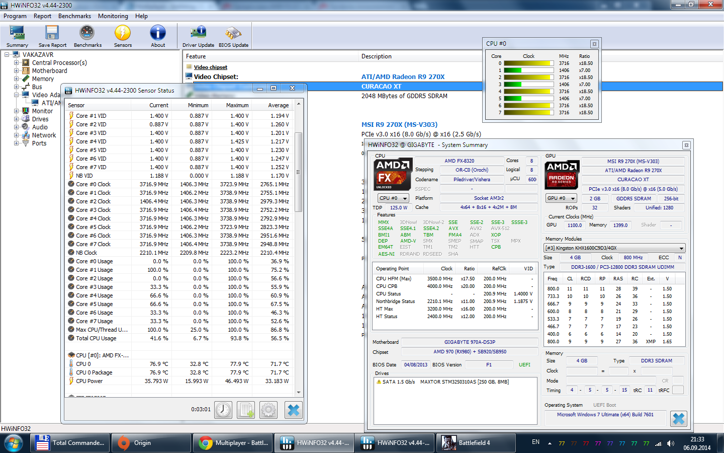This screenshot has height=453, width=724.
Task: Expand the Memory tree node
Action: [x=17, y=79]
